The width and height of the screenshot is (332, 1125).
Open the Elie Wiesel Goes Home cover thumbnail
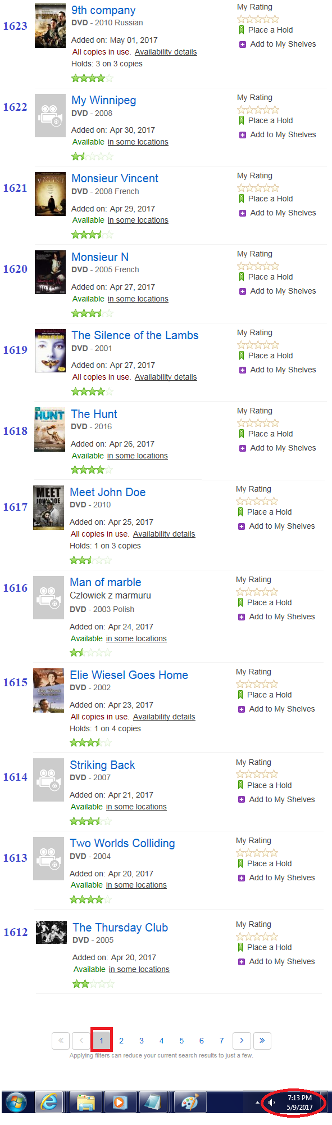48,690
